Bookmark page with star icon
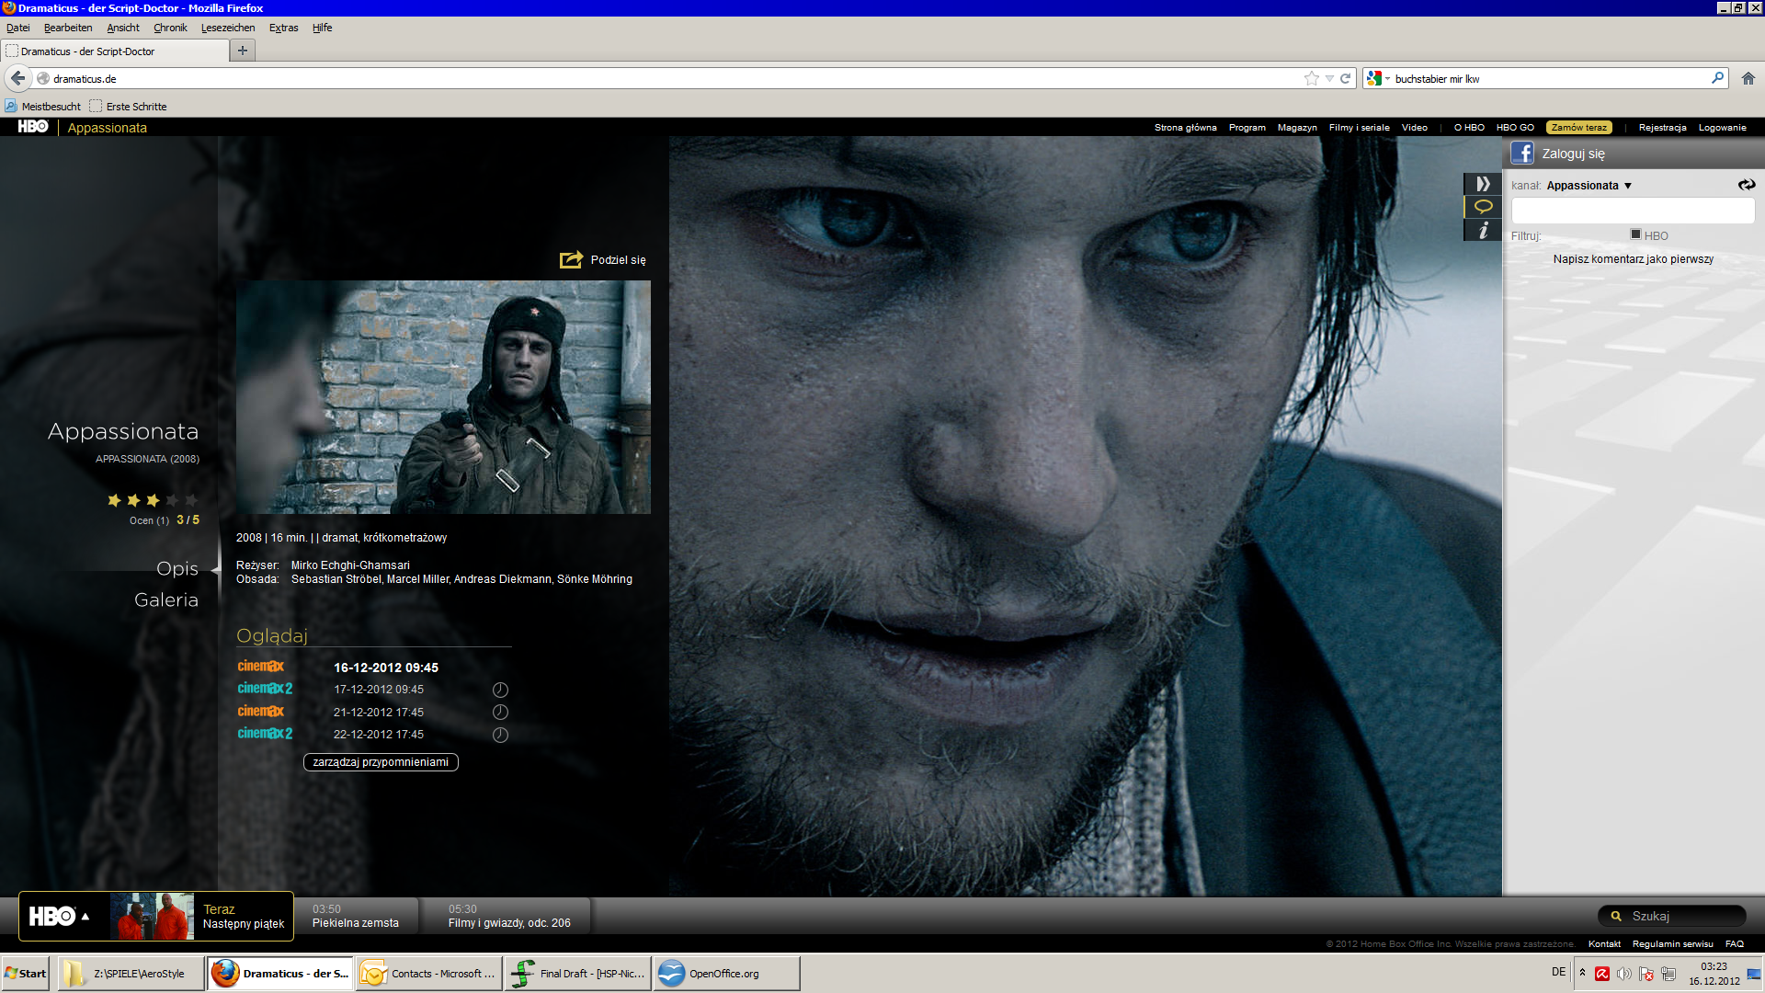The height and width of the screenshot is (993, 1765). point(1311,79)
